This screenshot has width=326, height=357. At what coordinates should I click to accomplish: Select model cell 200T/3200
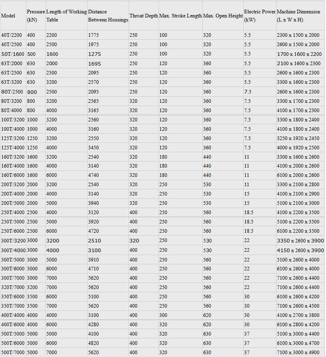pyautogui.click(x=13, y=185)
